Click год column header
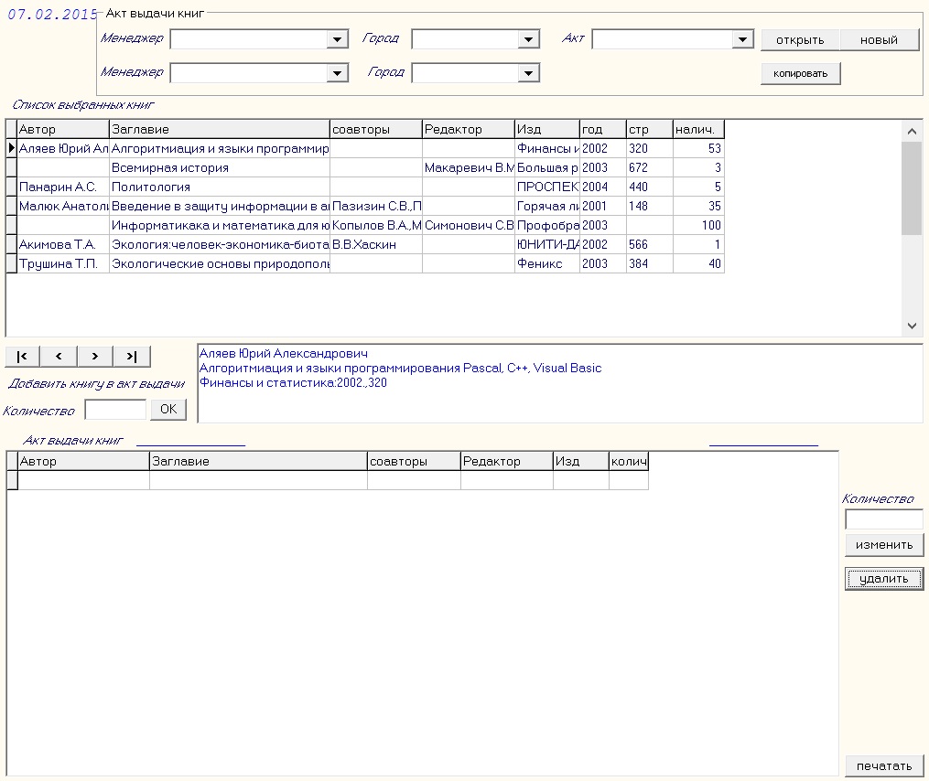929x781 pixels. click(x=602, y=129)
